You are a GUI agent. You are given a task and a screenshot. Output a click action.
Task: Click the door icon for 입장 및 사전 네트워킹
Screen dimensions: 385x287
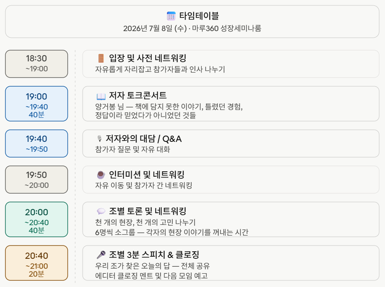coord(101,58)
